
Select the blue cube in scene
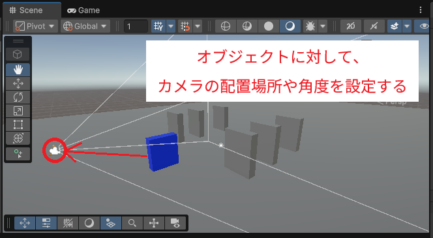(x=162, y=151)
